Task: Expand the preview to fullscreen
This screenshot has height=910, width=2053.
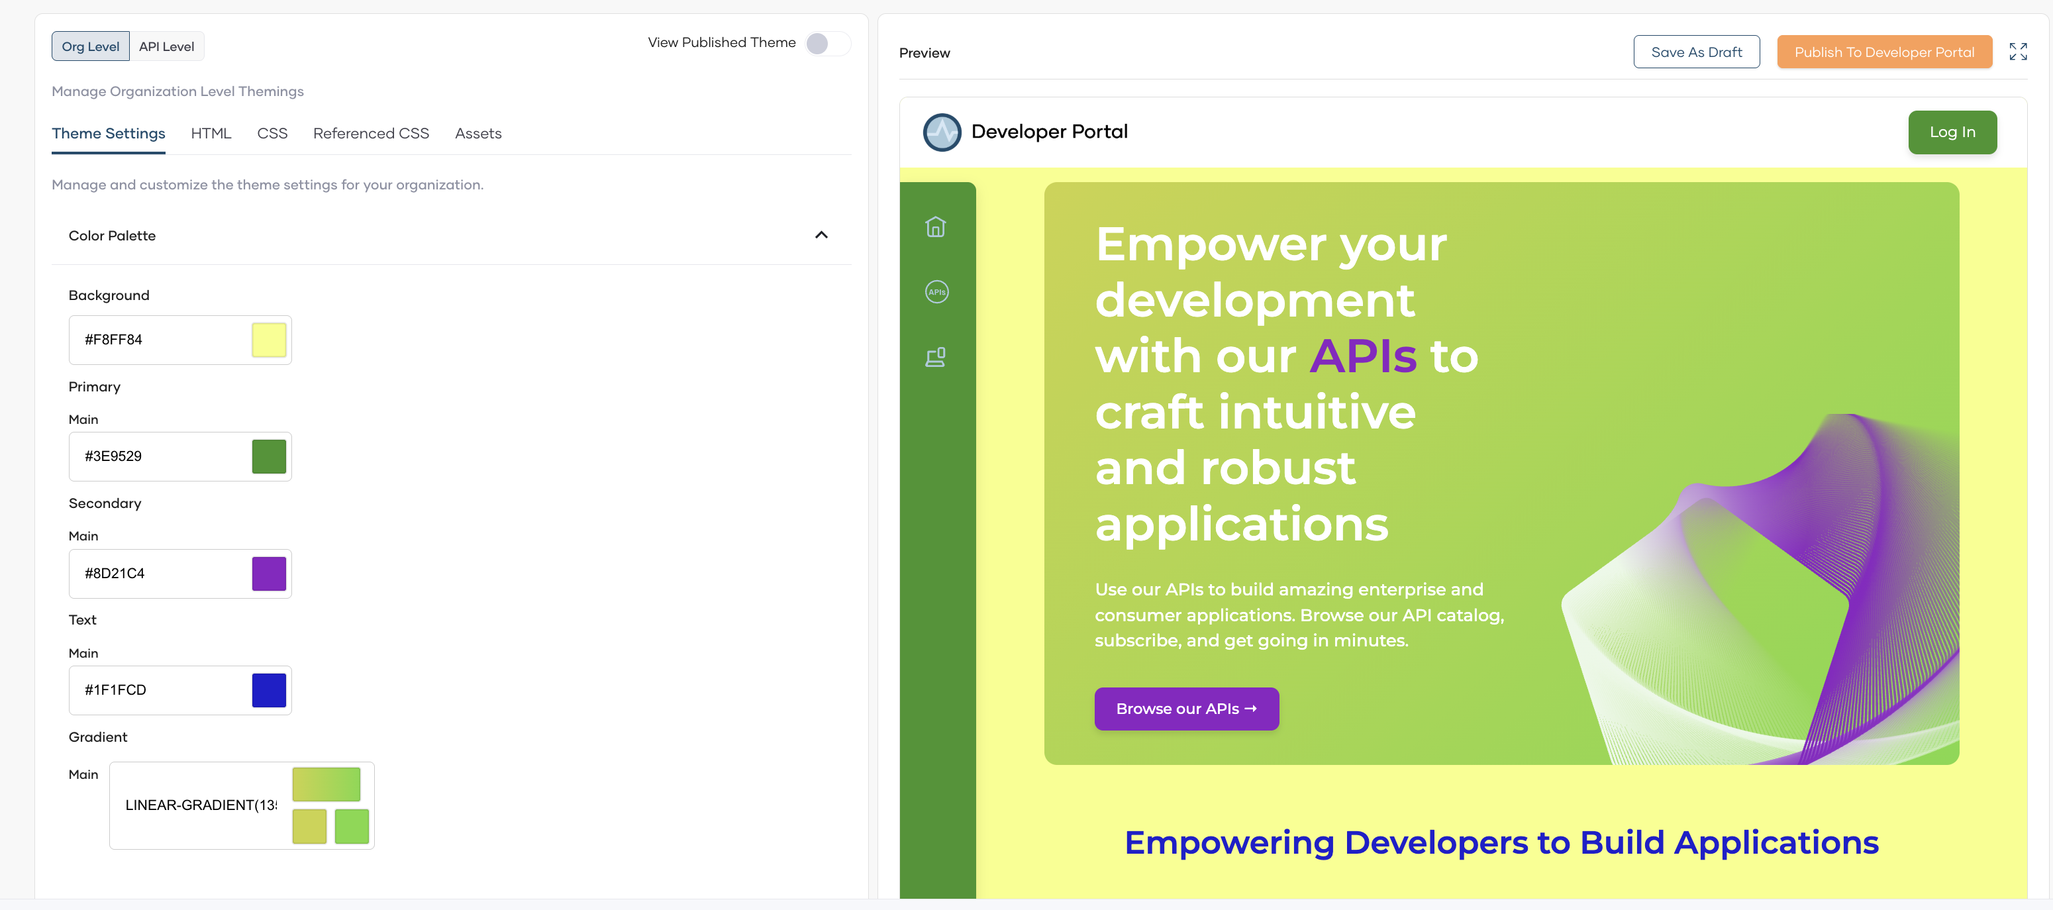Action: (2019, 52)
